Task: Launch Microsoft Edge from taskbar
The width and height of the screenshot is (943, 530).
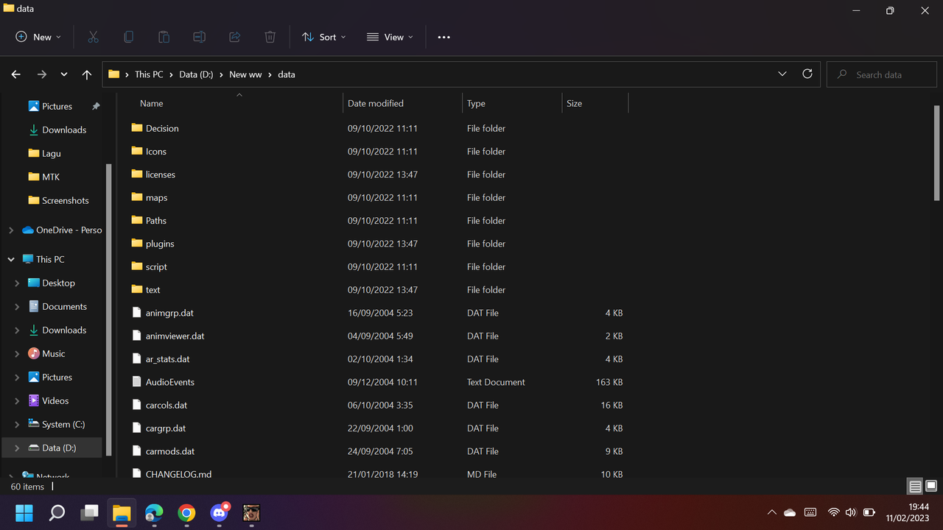Action: tap(154, 512)
